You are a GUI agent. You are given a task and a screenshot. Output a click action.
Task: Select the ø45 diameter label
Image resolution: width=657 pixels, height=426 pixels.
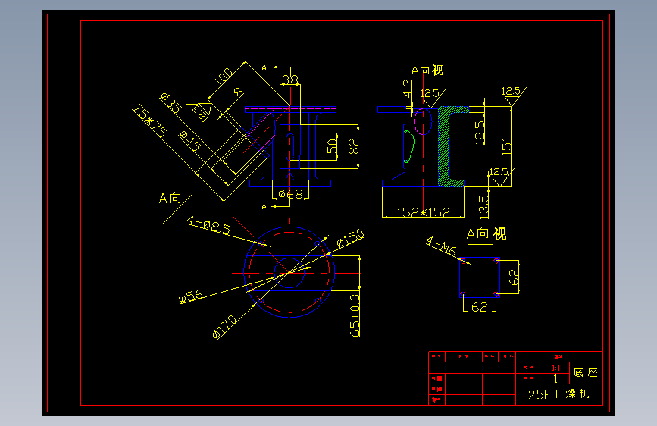(x=189, y=141)
